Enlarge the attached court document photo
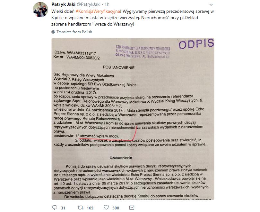The width and height of the screenshot is (260, 212). pos(133,119)
